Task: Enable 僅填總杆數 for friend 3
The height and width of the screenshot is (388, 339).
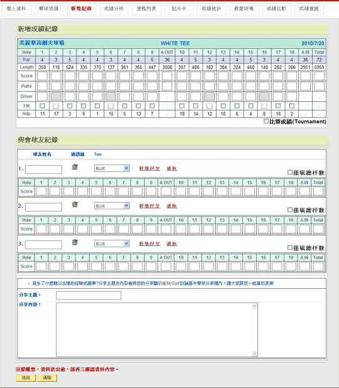Action: pyautogui.click(x=290, y=247)
